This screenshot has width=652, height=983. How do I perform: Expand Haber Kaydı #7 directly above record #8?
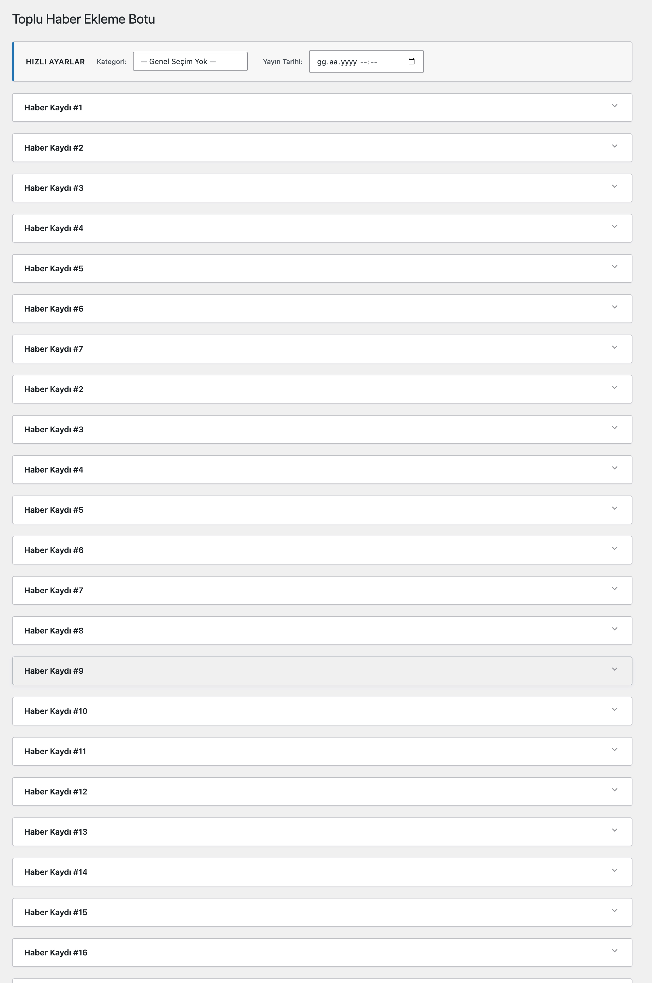tap(322, 590)
